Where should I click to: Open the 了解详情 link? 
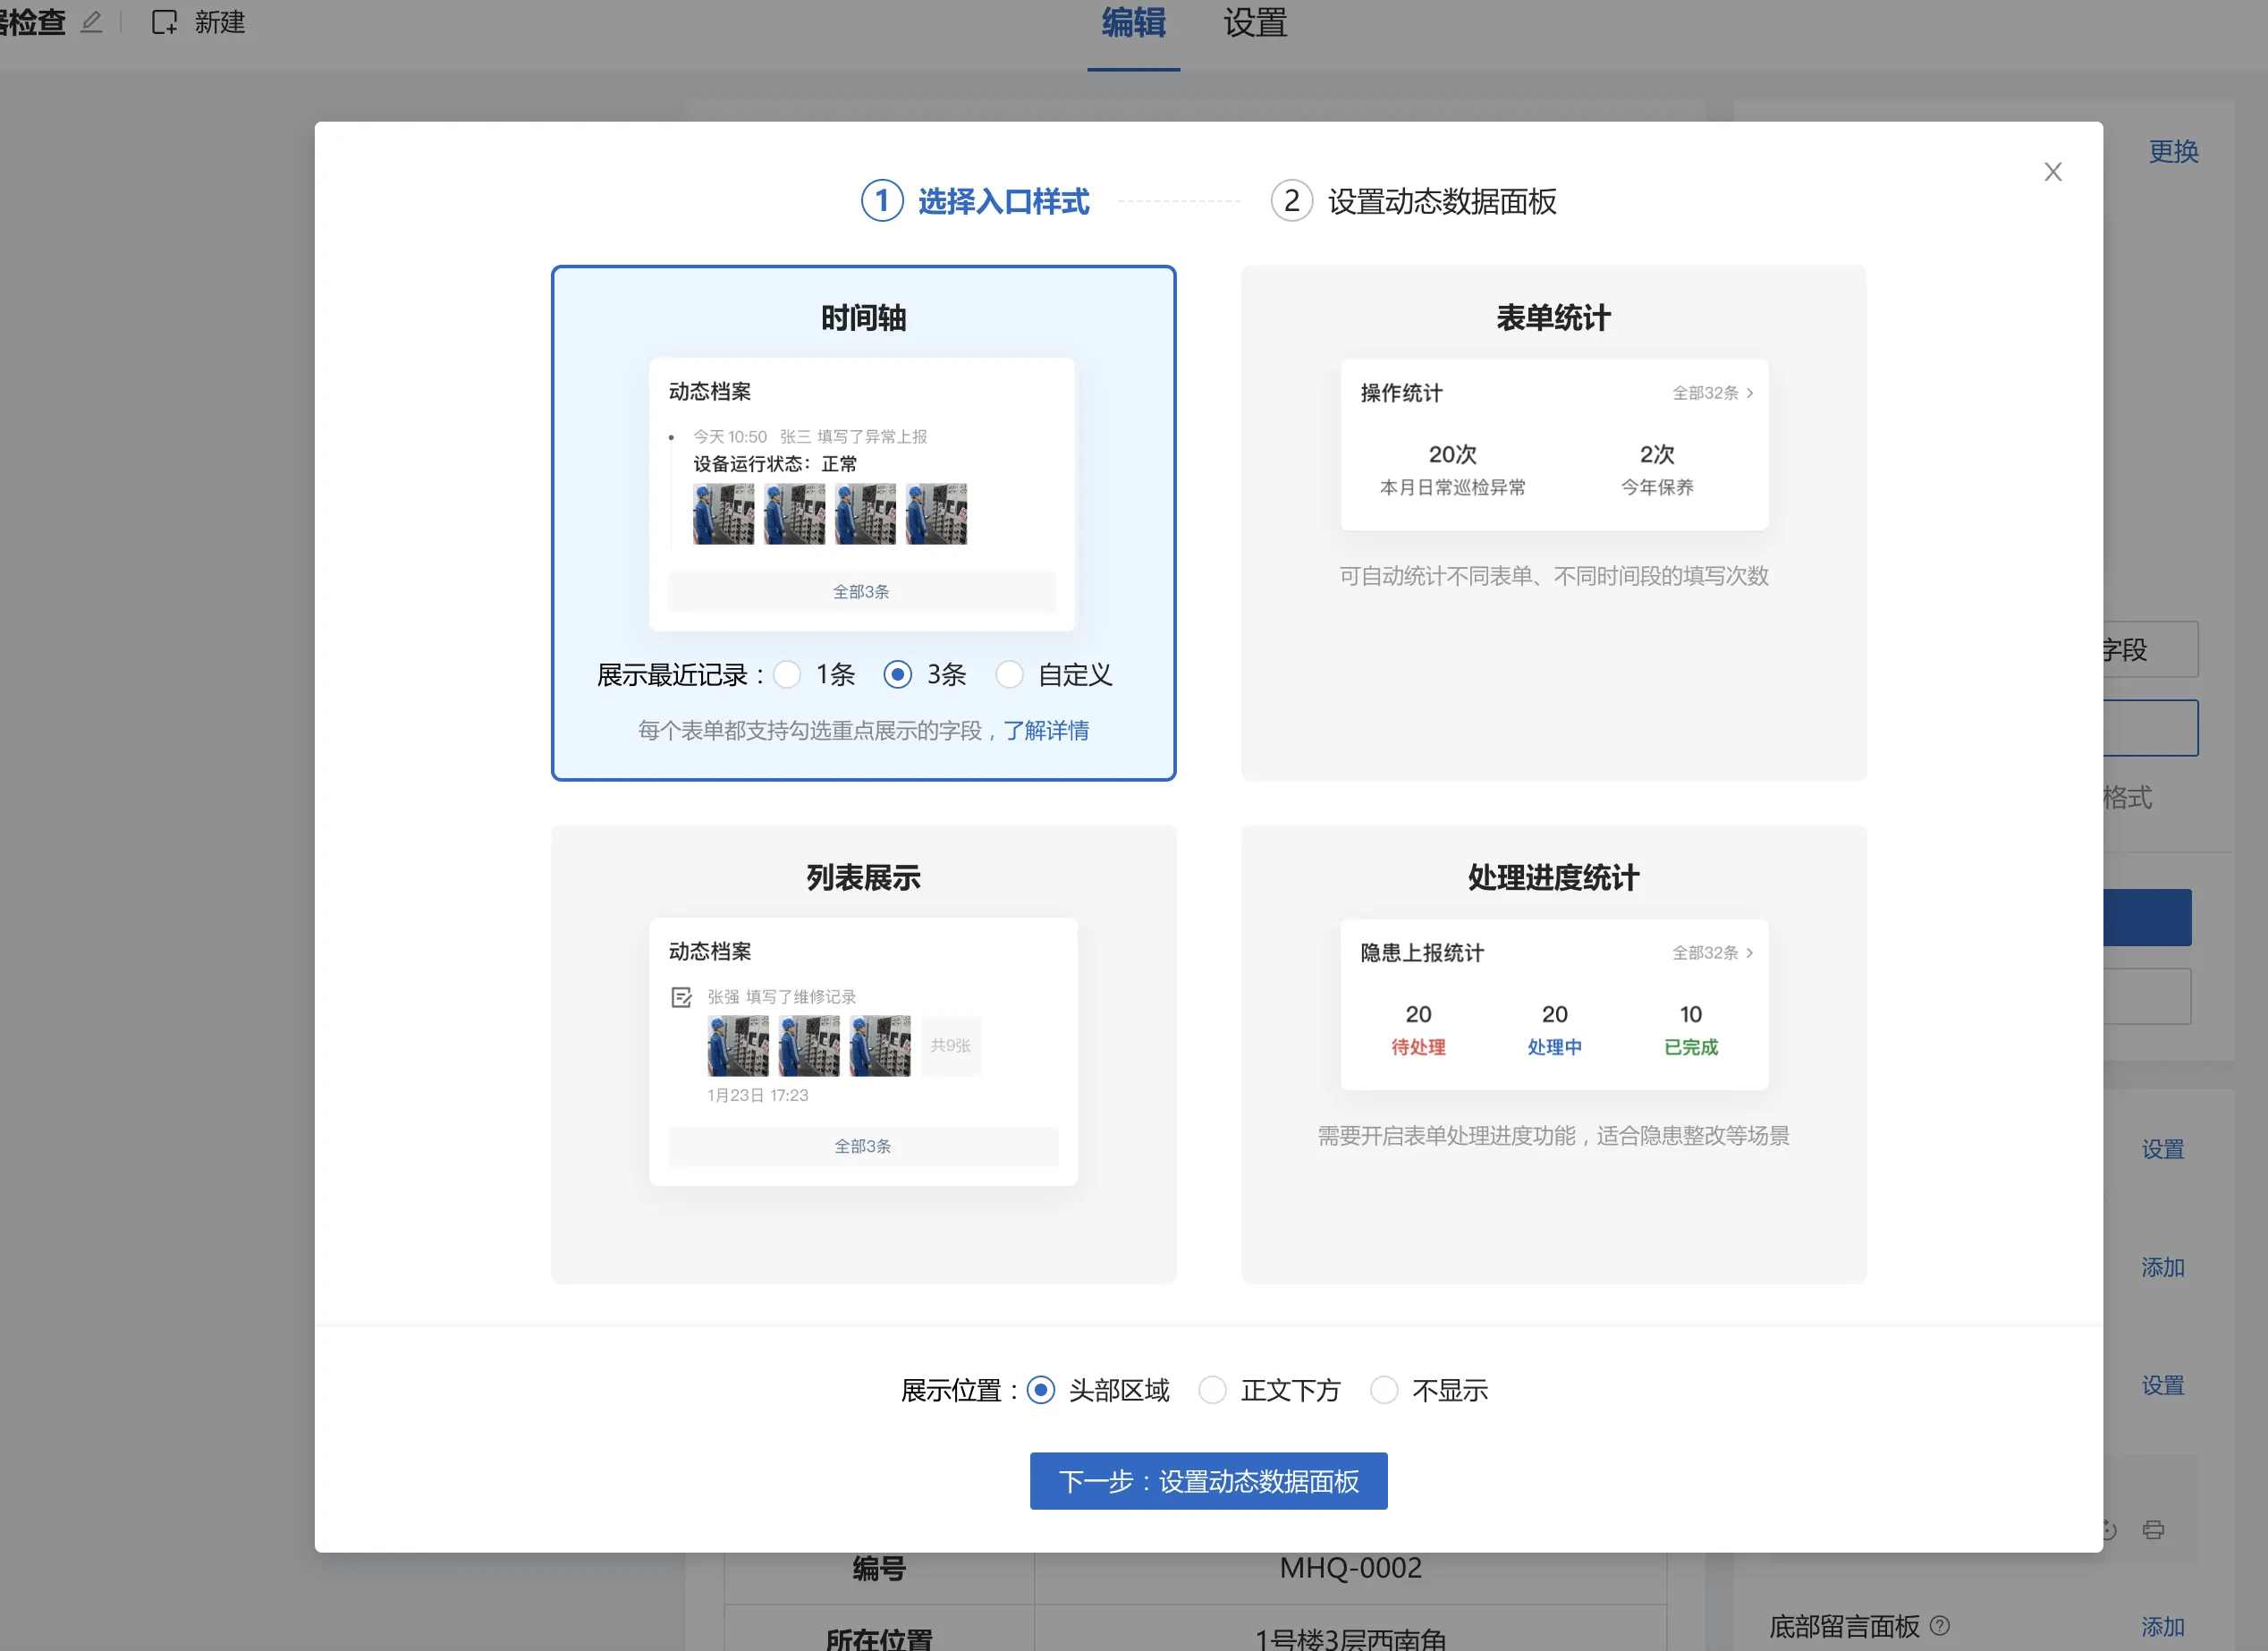click(x=1046, y=731)
